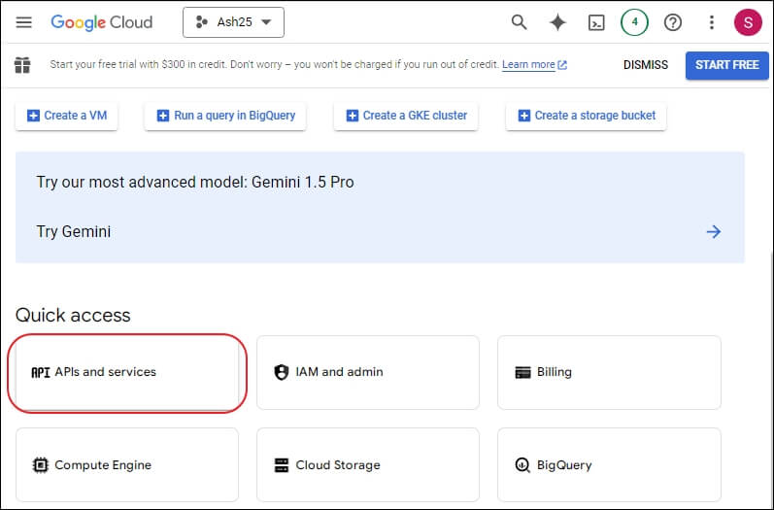Image resolution: width=774 pixels, height=510 pixels.
Task: Click Create a VM button
Action: point(67,116)
